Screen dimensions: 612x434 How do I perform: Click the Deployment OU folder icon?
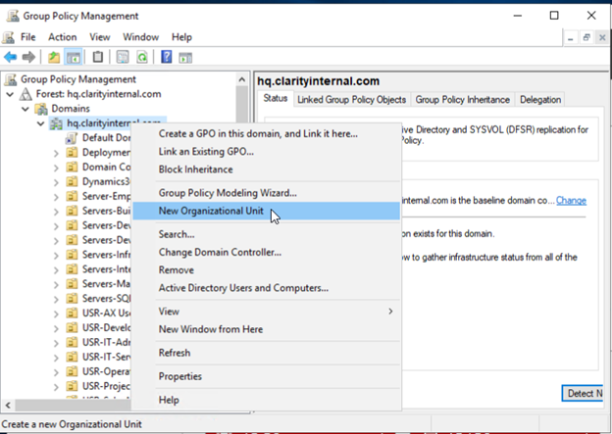pyautogui.click(x=72, y=153)
